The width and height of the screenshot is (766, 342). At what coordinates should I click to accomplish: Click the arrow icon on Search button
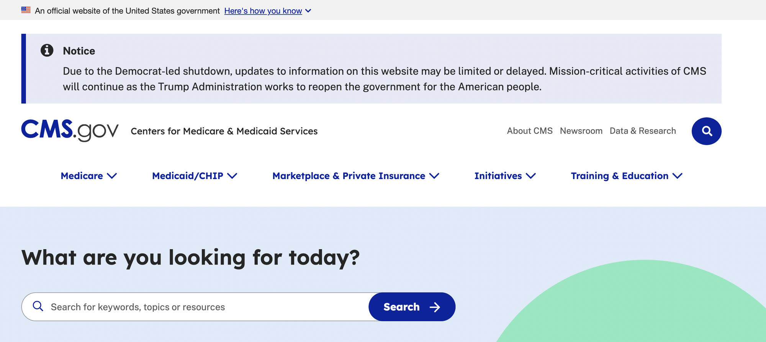435,307
